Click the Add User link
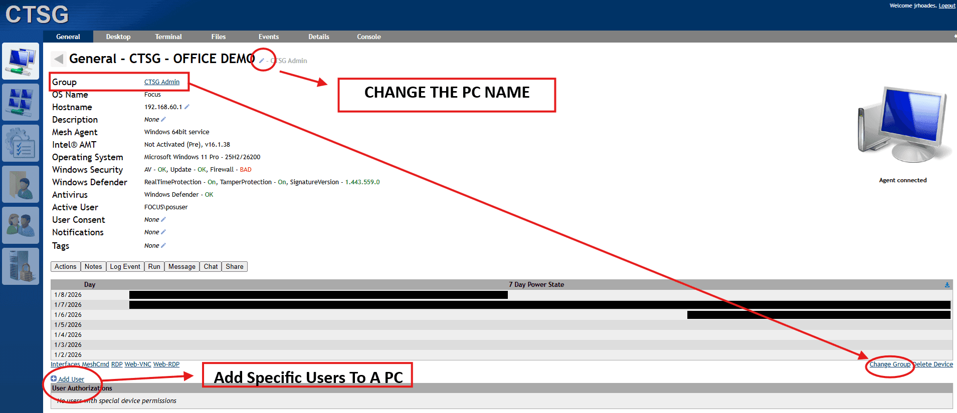Viewport: 957px width, 413px height. tap(71, 379)
